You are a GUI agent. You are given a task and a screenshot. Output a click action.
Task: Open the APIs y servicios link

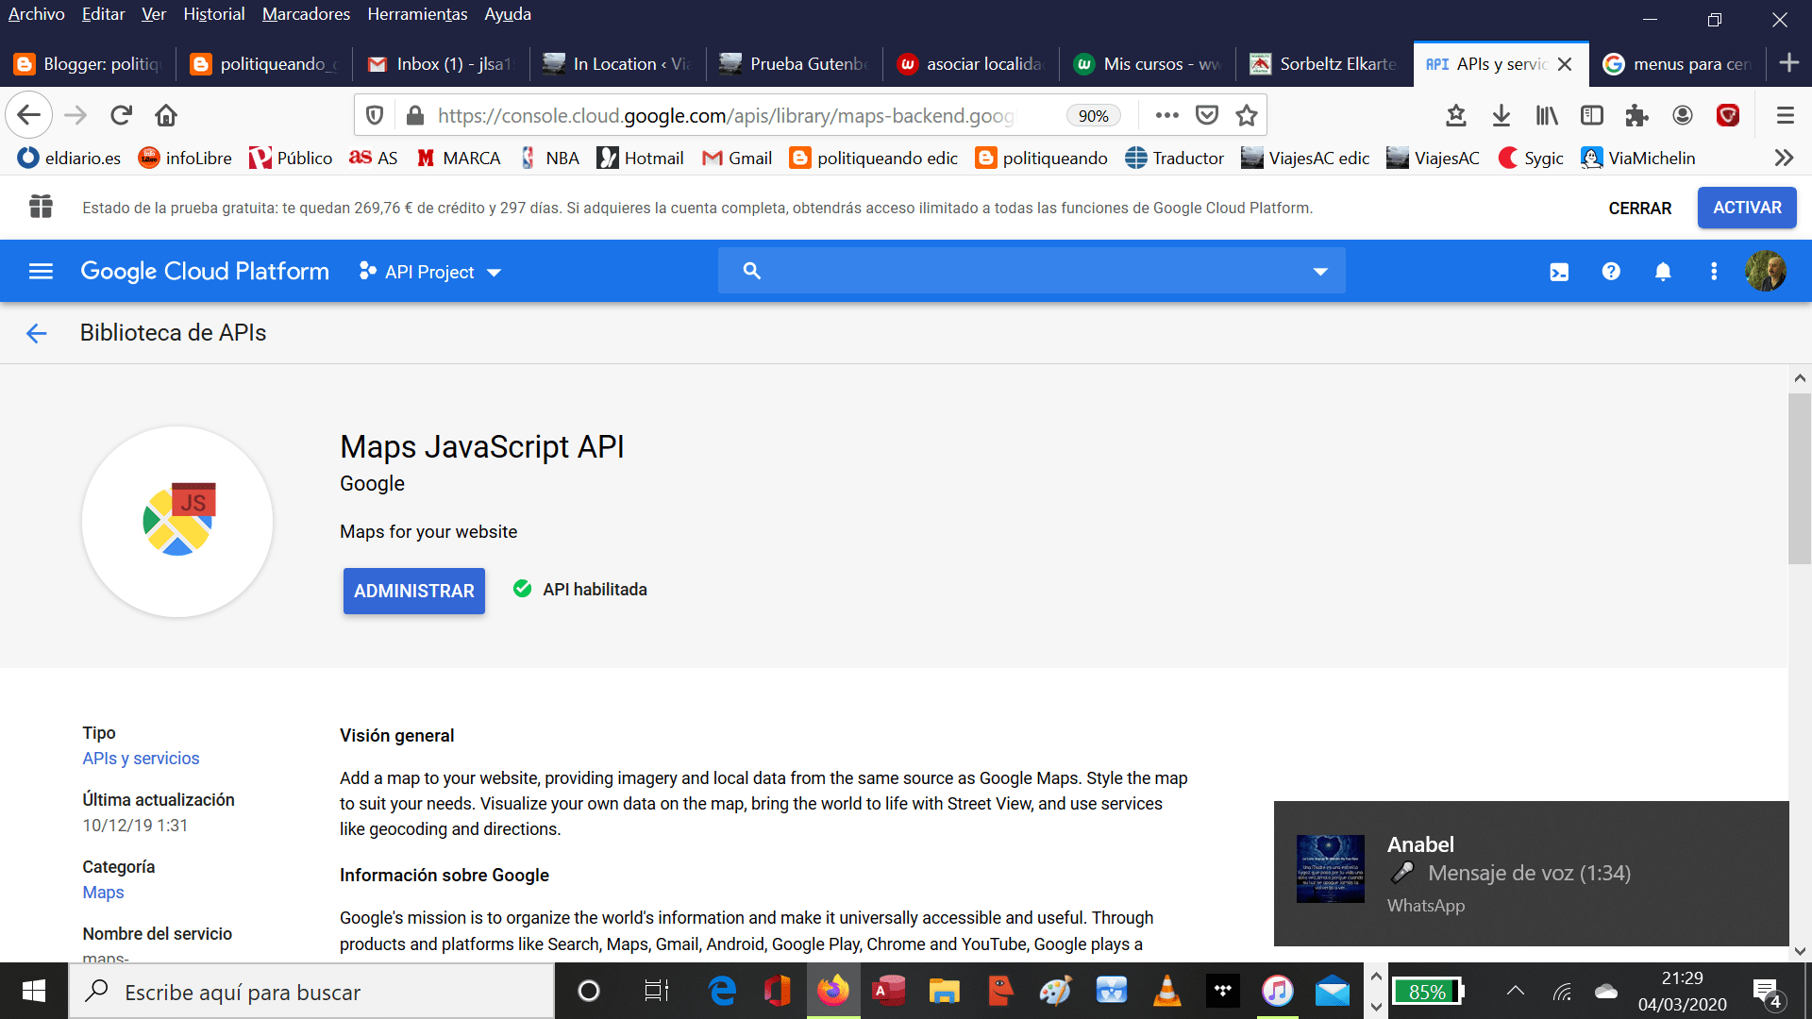click(141, 759)
